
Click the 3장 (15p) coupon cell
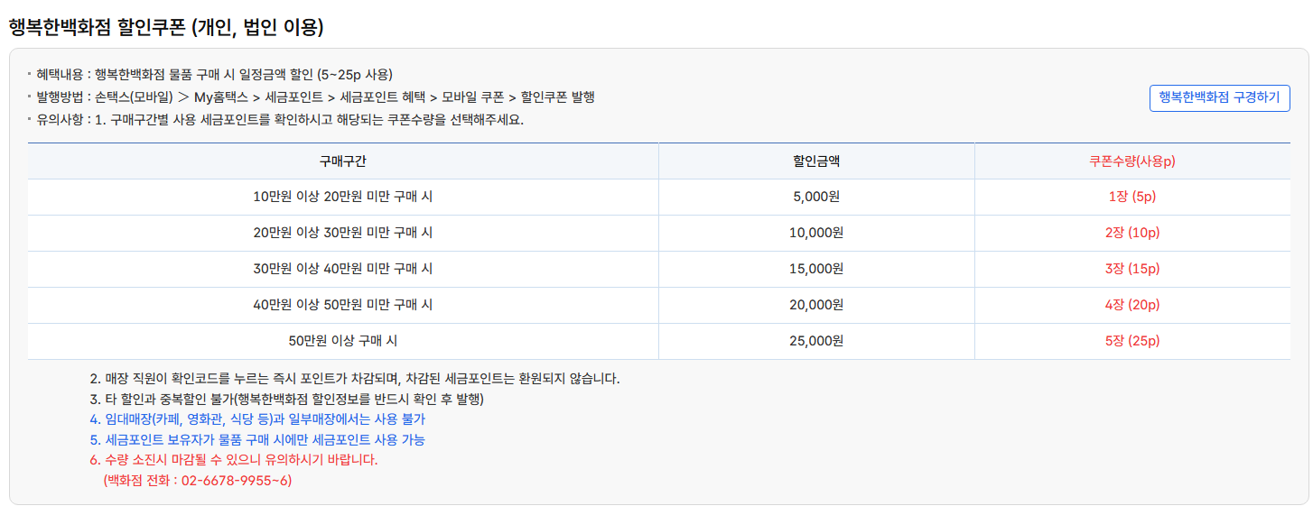click(x=1131, y=269)
